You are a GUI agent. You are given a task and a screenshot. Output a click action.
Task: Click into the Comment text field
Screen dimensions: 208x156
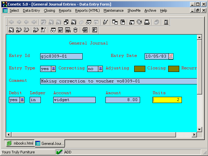[118, 81]
